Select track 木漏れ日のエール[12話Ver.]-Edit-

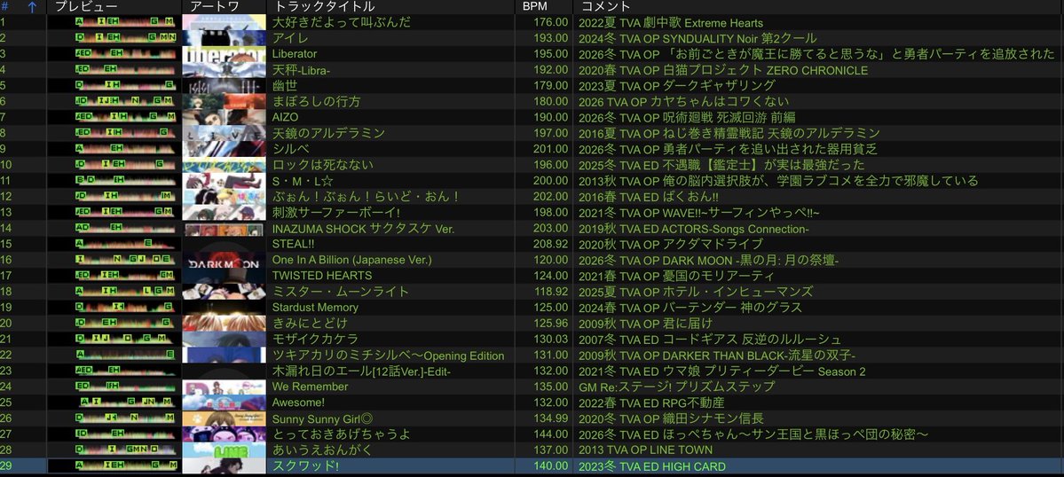362,371
